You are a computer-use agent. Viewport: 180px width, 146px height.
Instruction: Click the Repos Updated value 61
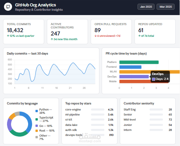(141, 30)
